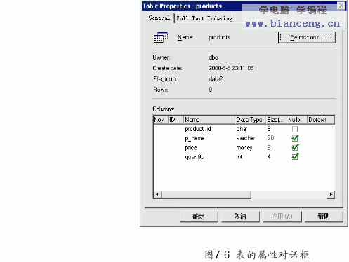Click the Default column header
The height and width of the screenshot is (262, 349).
pyautogui.click(x=321, y=120)
